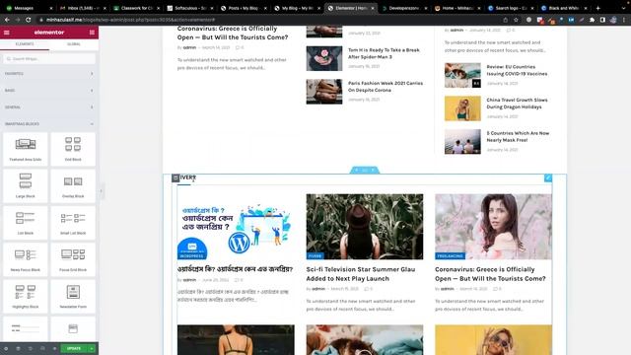Open Elementor page settings gear
Screen dimensions: 631x355
click(x=6, y=348)
